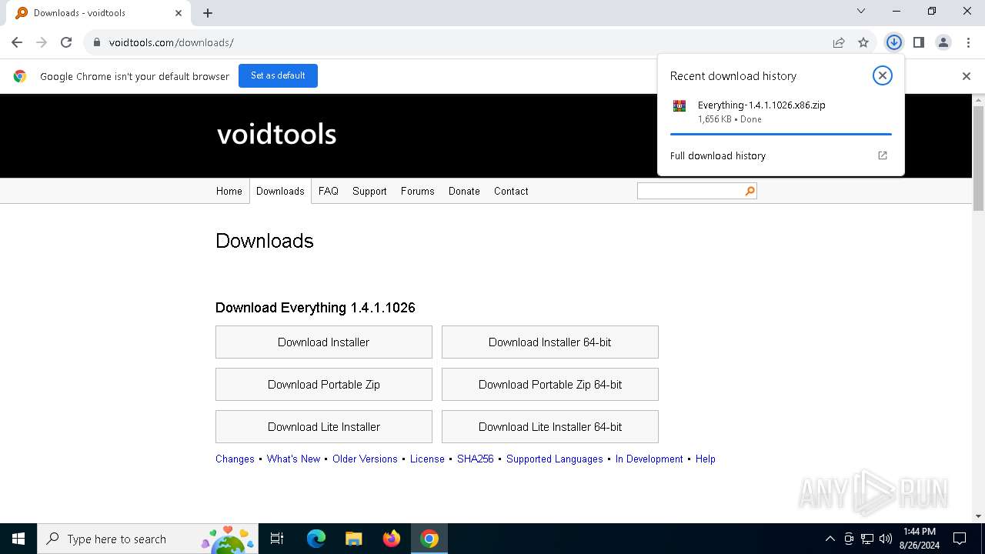Open the What's New link
The width and height of the screenshot is (985, 554).
[293, 459]
